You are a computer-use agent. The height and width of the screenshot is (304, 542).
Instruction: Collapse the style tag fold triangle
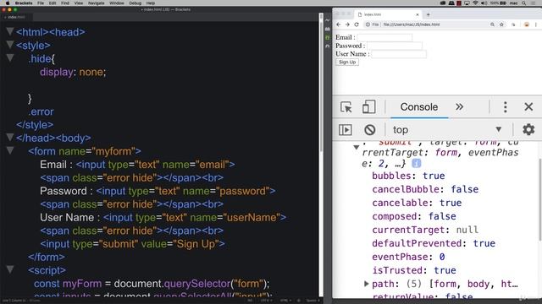coord(10,45)
